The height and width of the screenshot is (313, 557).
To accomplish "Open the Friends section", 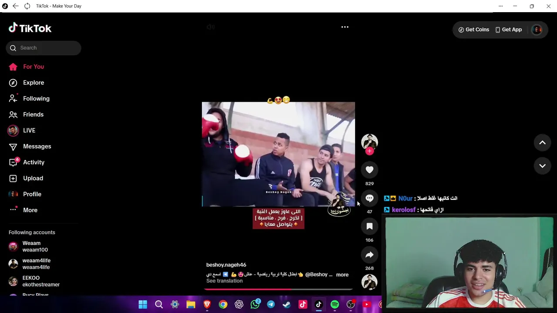I will tap(33, 114).
